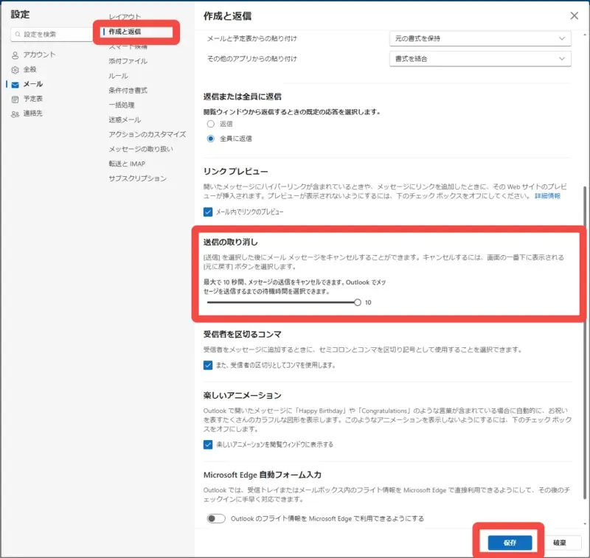Select the アカウント category
Viewport: 590px width, 558px height.
click(39, 55)
